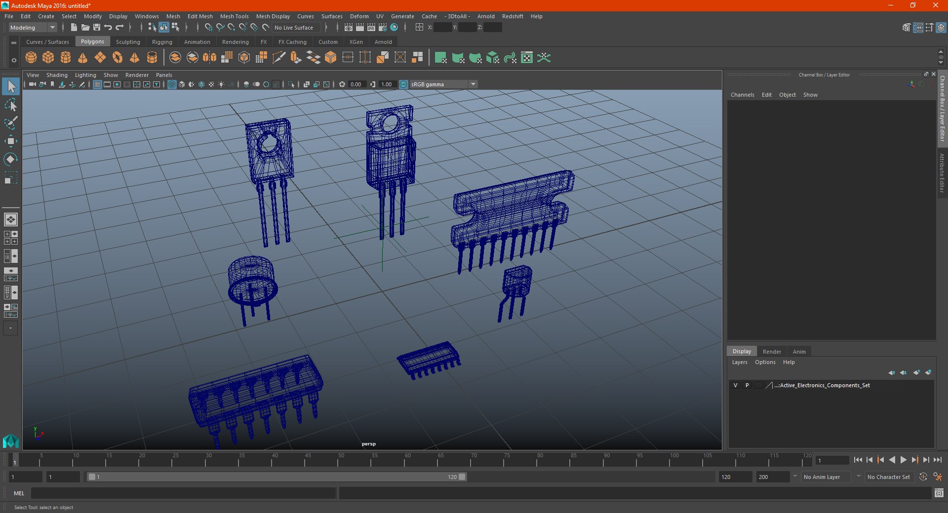Create new empty display layer
Viewport: 948px width, 513px height.
[x=917, y=372]
